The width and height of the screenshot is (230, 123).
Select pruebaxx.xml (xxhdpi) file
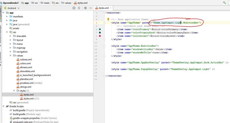[29, 83]
